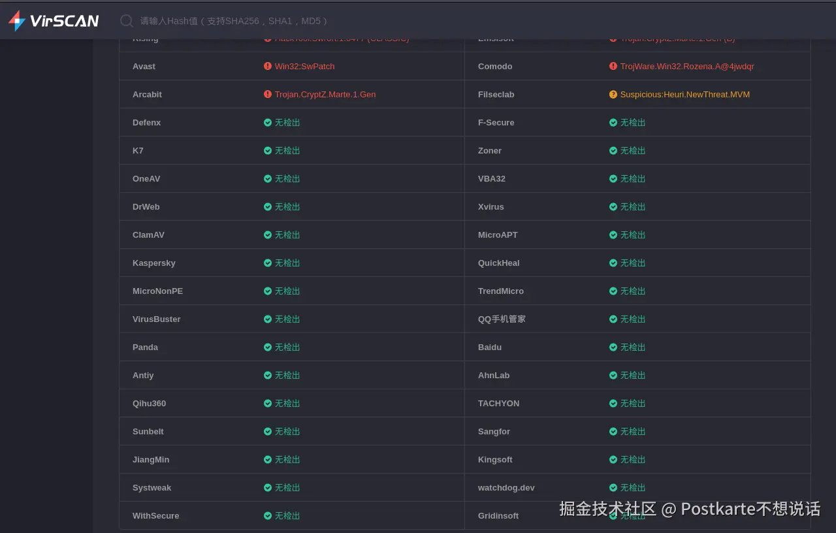Viewport: 836px width, 533px height.
Task: Click the green check icon for OneAV
Action: coord(268,179)
